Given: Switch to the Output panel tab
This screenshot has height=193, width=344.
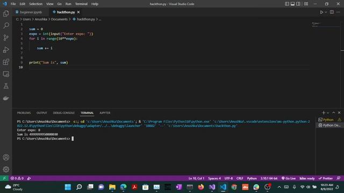Looking at the screenshot, I should pyautogui.click(x=42, y=113).
